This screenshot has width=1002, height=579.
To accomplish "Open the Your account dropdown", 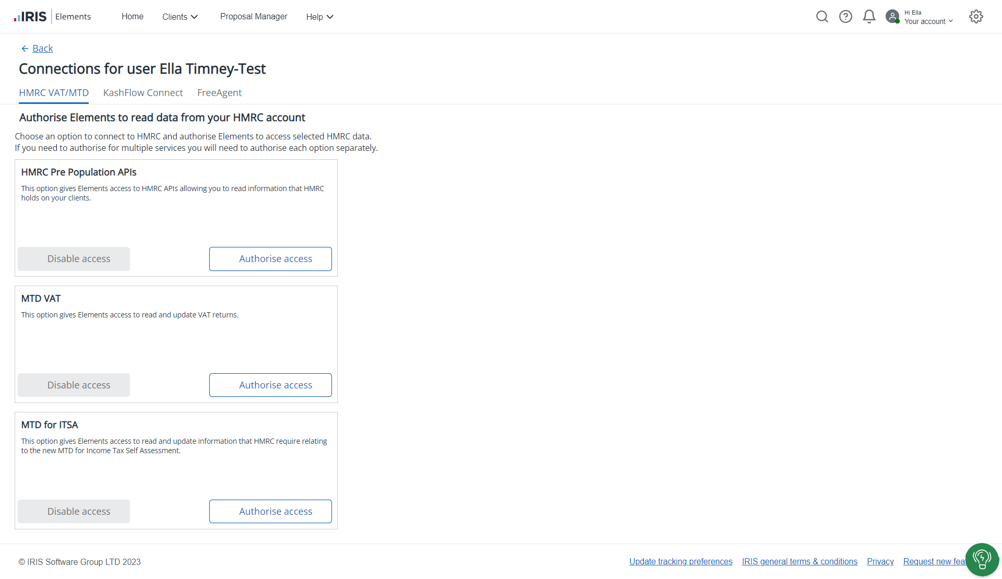I will (928, 21).
